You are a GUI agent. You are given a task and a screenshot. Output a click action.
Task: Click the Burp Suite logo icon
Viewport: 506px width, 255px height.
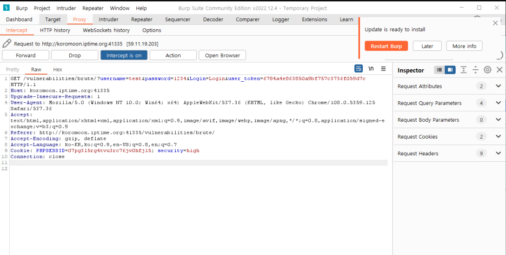click(6, 8)
